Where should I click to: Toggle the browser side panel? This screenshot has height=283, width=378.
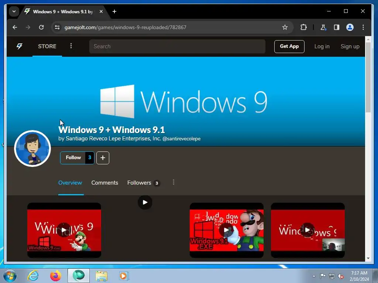pos(337,27)
